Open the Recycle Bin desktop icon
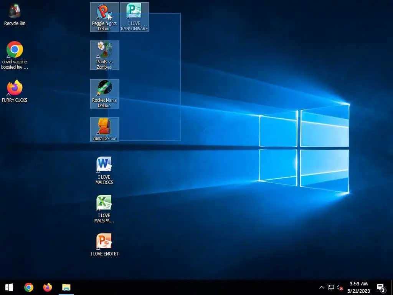 click(15, 15)
